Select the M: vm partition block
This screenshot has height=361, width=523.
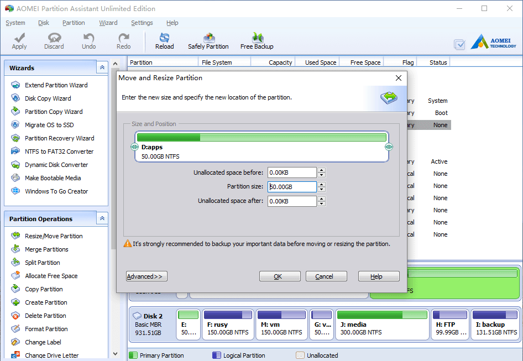click(x=281, y=325)
